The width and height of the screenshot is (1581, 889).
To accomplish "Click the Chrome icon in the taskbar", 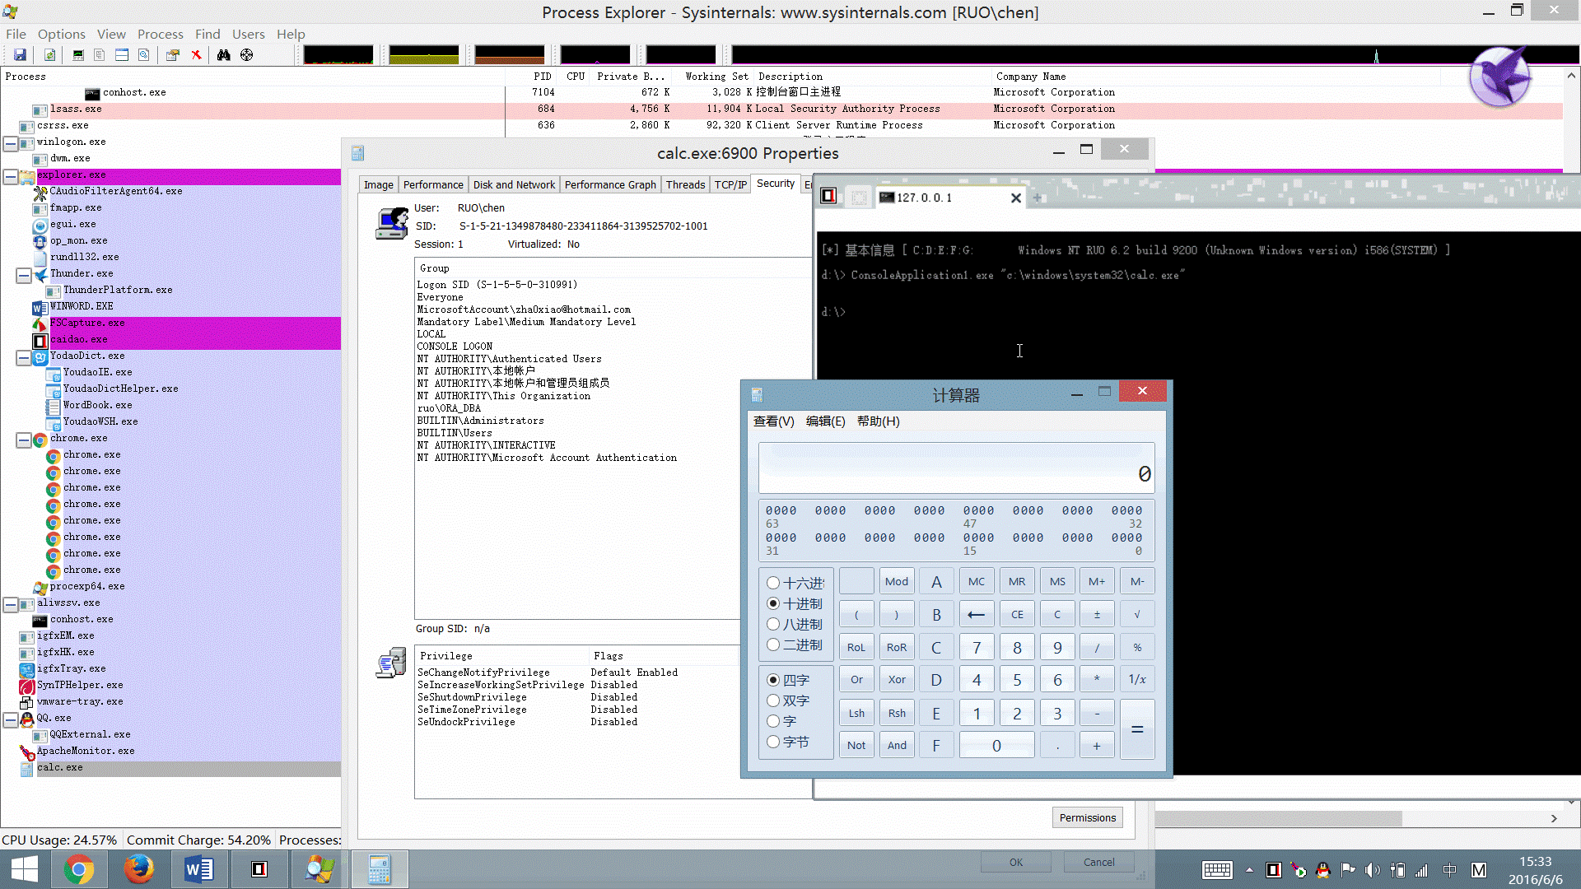I will (x=79, y=869).
